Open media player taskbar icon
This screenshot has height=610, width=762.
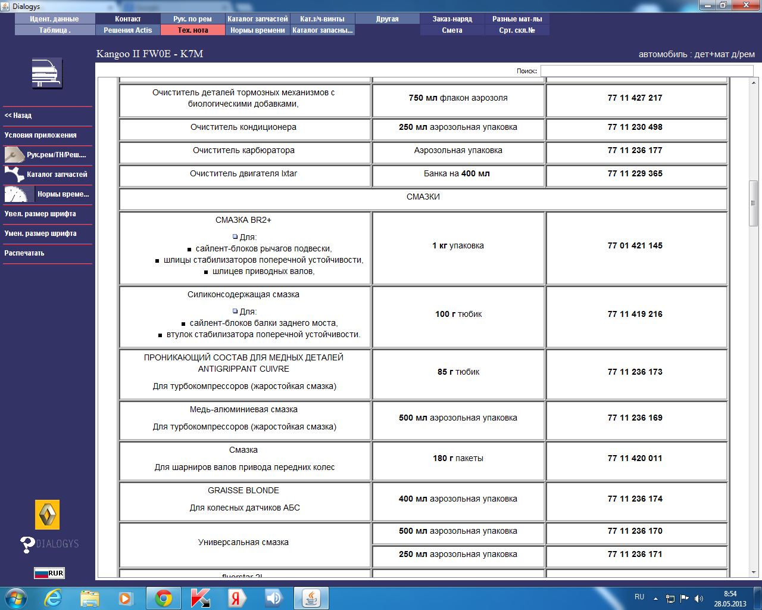point(126,598)
